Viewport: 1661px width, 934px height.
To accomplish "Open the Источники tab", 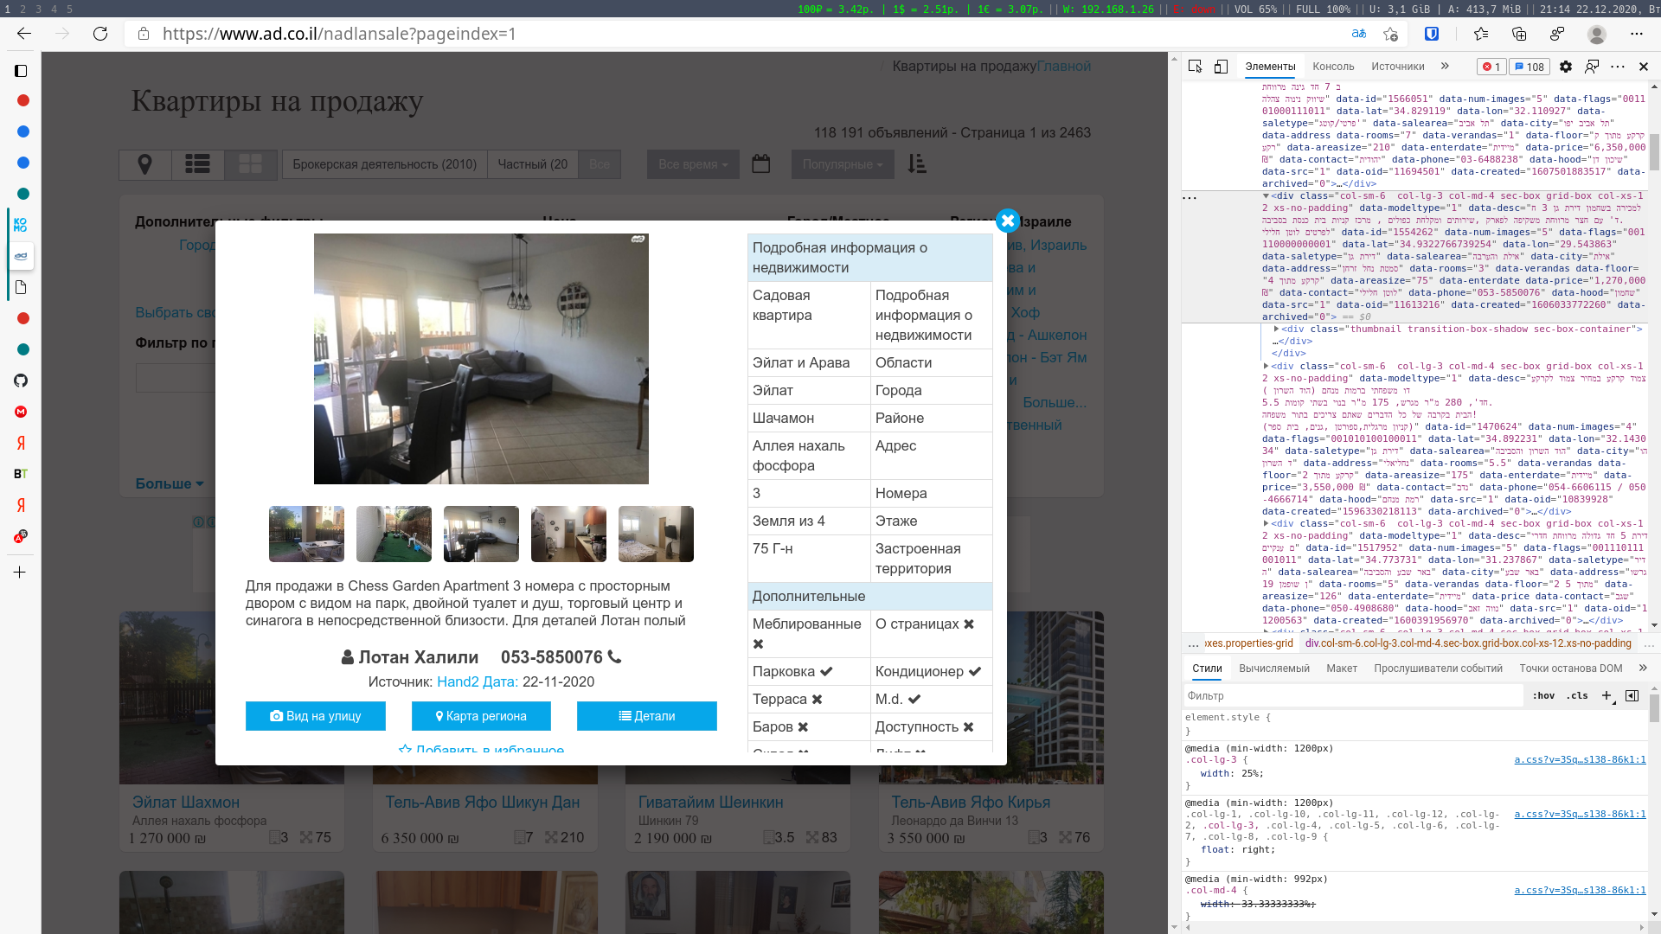I will tap(1397, 67).
